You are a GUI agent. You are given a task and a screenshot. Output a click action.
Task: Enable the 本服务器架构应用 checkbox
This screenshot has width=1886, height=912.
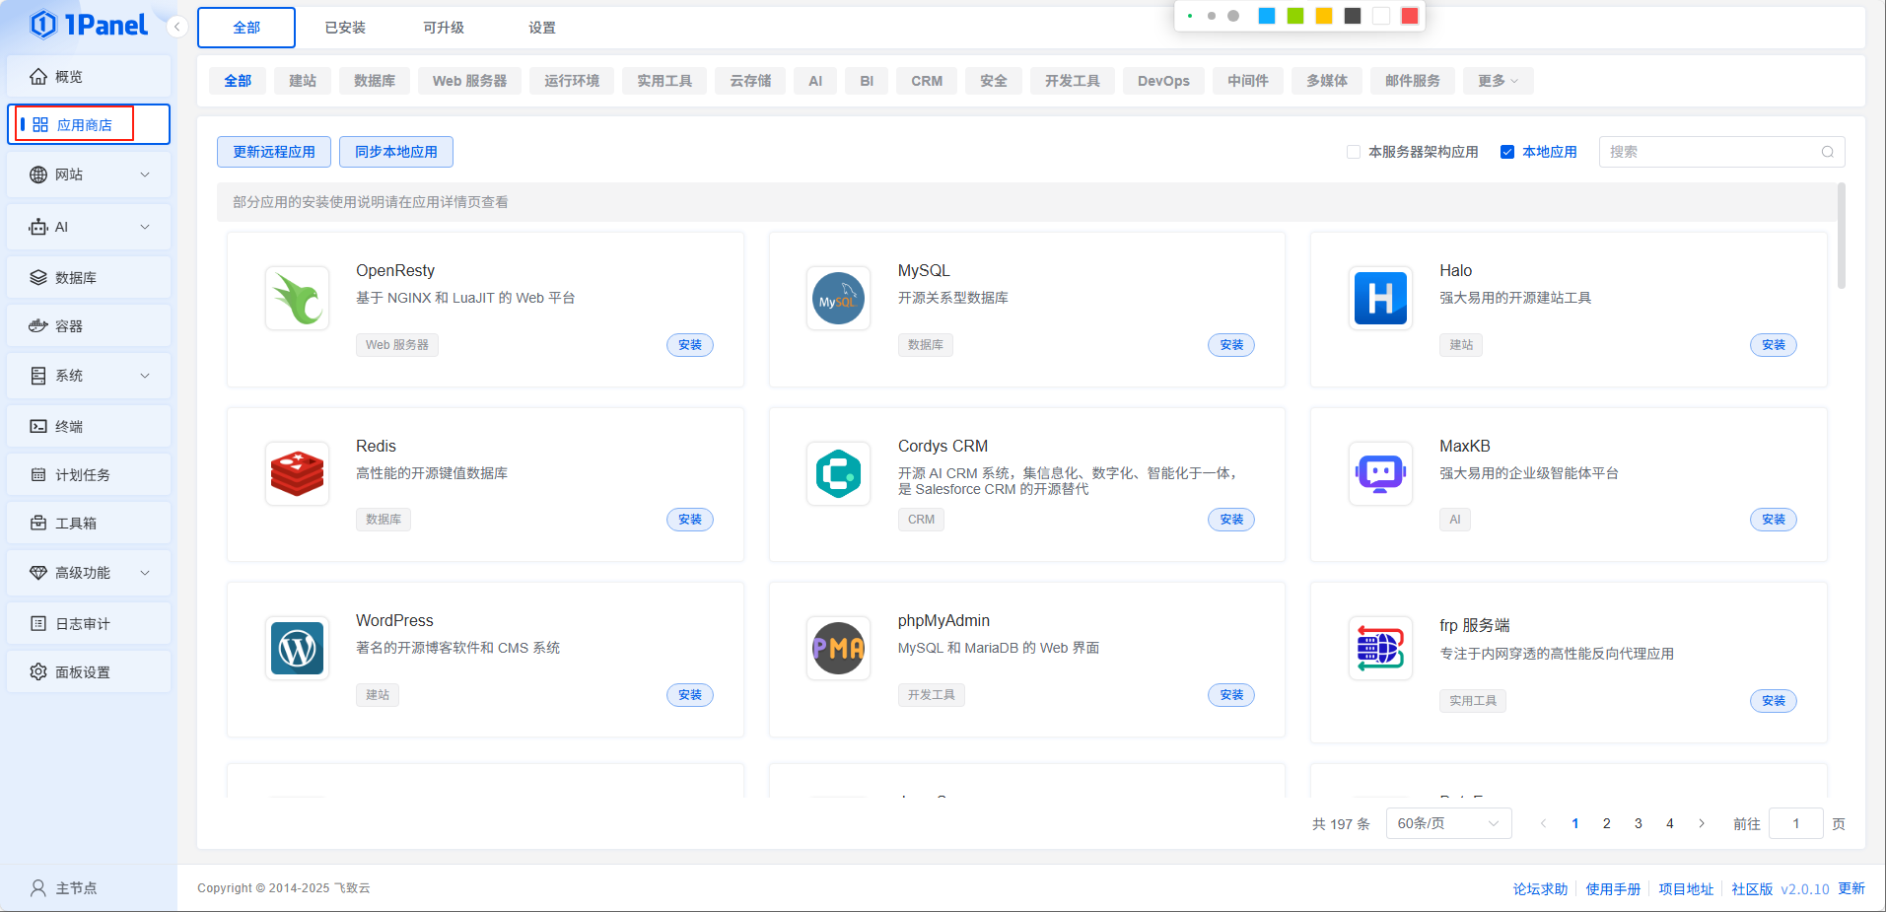coord(1354,152)
